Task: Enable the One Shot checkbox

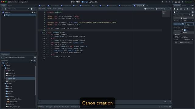Action: pos(185,27)
